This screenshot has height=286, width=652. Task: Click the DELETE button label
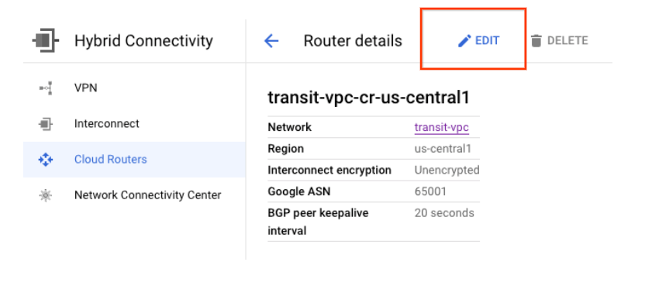[x=567, y=41]
